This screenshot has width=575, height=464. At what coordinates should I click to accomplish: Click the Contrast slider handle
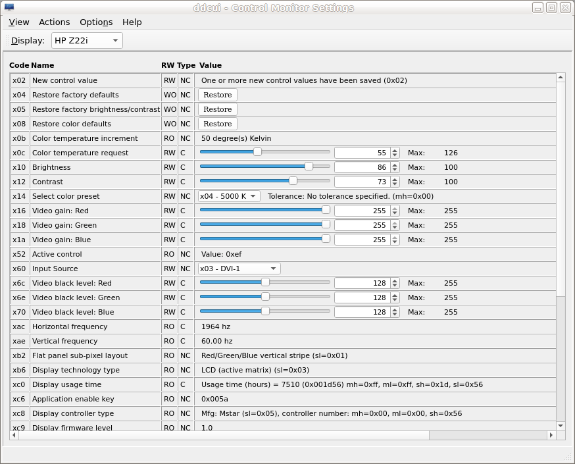293,181
